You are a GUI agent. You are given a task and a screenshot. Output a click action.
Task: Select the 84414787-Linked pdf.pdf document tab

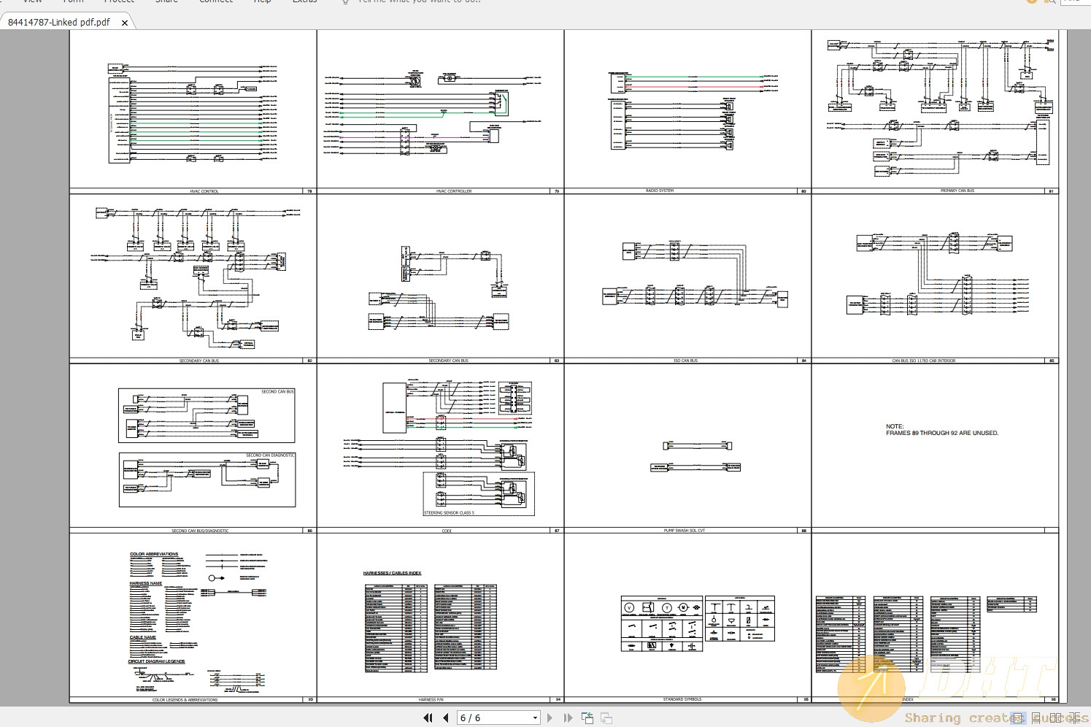(59, 23)
